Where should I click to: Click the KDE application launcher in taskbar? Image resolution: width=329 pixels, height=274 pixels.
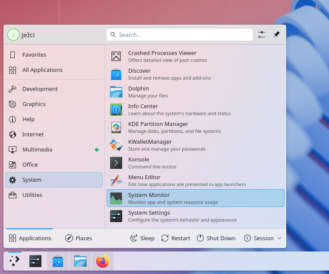(15, 261)
